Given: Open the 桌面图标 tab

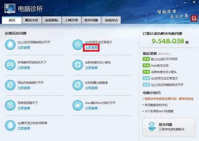Looking at the screenshot, I should point(51,20).
